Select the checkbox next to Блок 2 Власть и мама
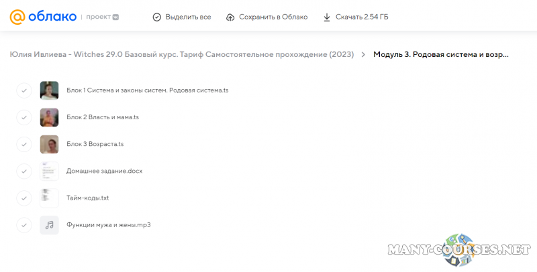The image size is (537, 272). pyautogui.click(x=23, y=117)
